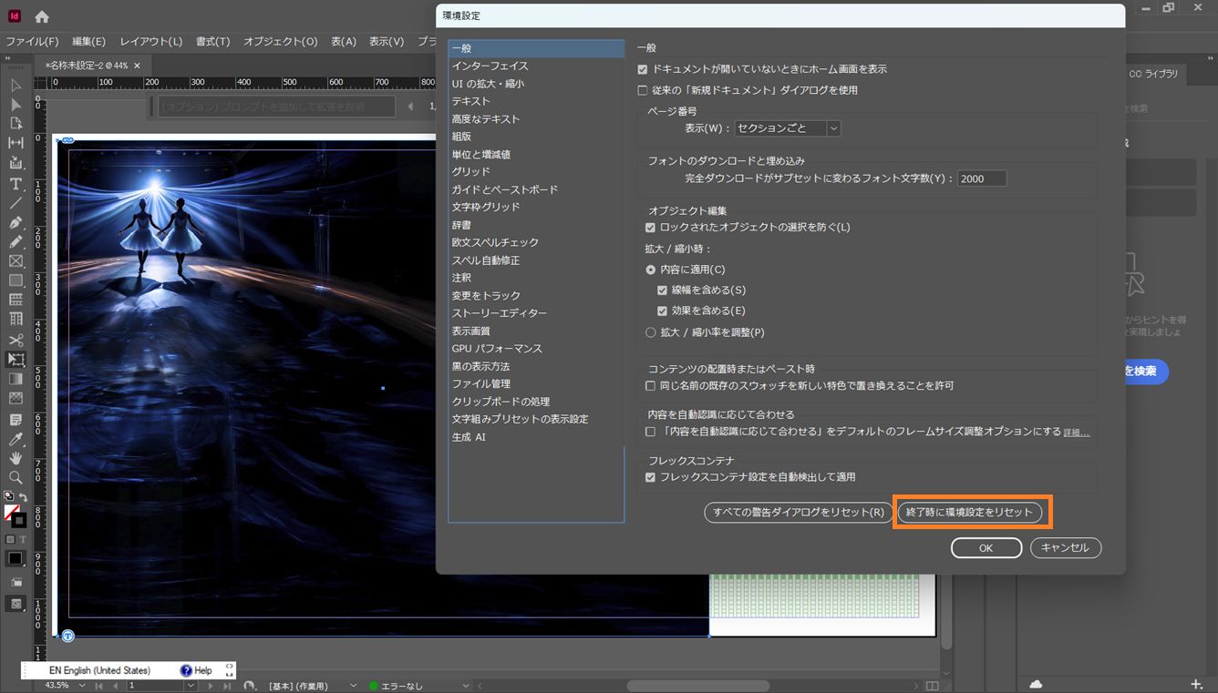Click the Fill color swatch in toolbox
The height and width of the screenshot is (693, 1218).
[x=11, y=513]
